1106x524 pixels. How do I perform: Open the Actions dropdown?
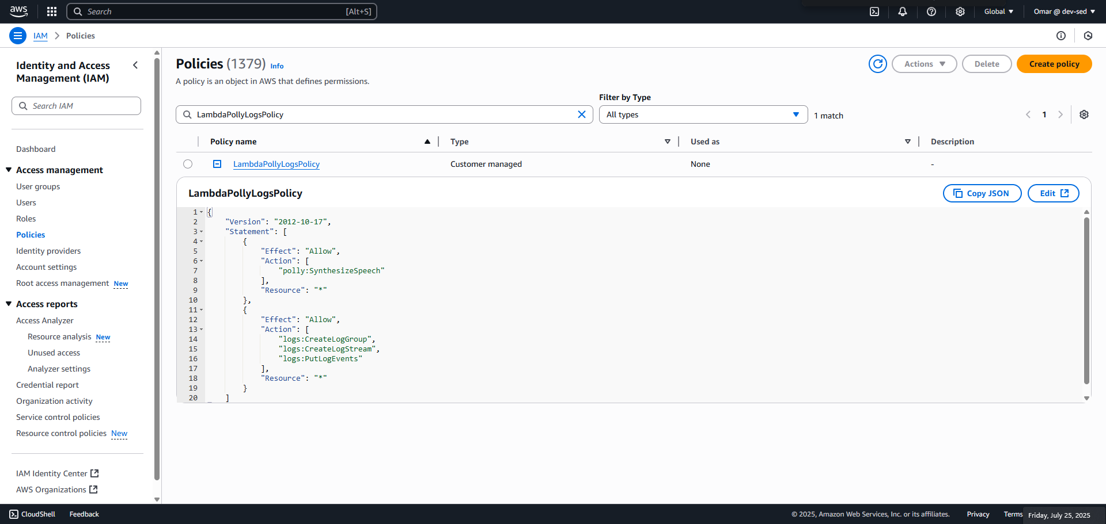[x=925, y=64]
